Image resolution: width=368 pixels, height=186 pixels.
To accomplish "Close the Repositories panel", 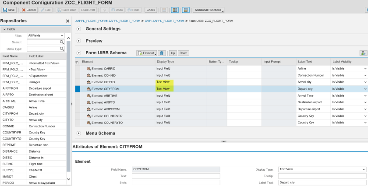I will (x=67, y=21).
